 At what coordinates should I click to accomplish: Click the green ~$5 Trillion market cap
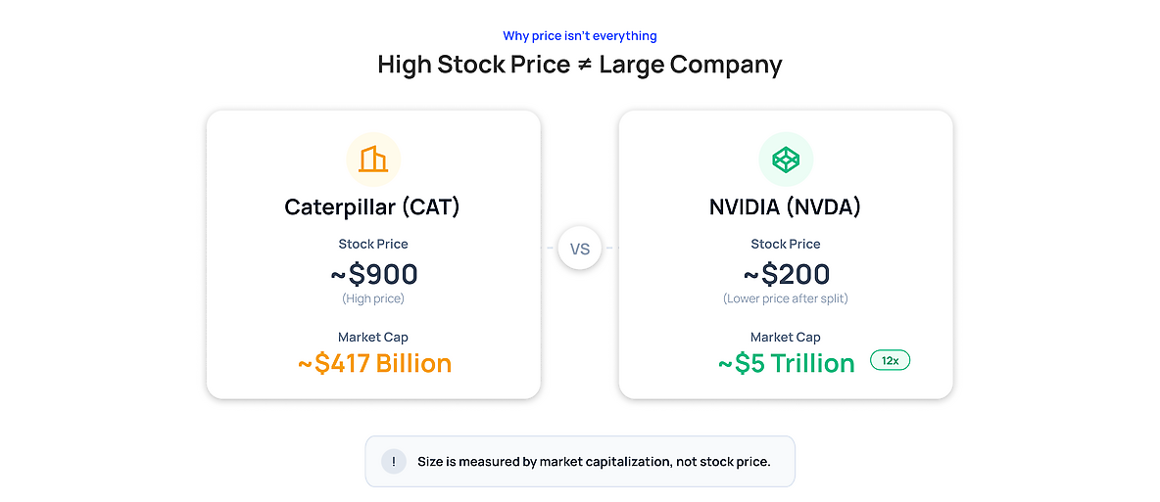pos(787,363)
